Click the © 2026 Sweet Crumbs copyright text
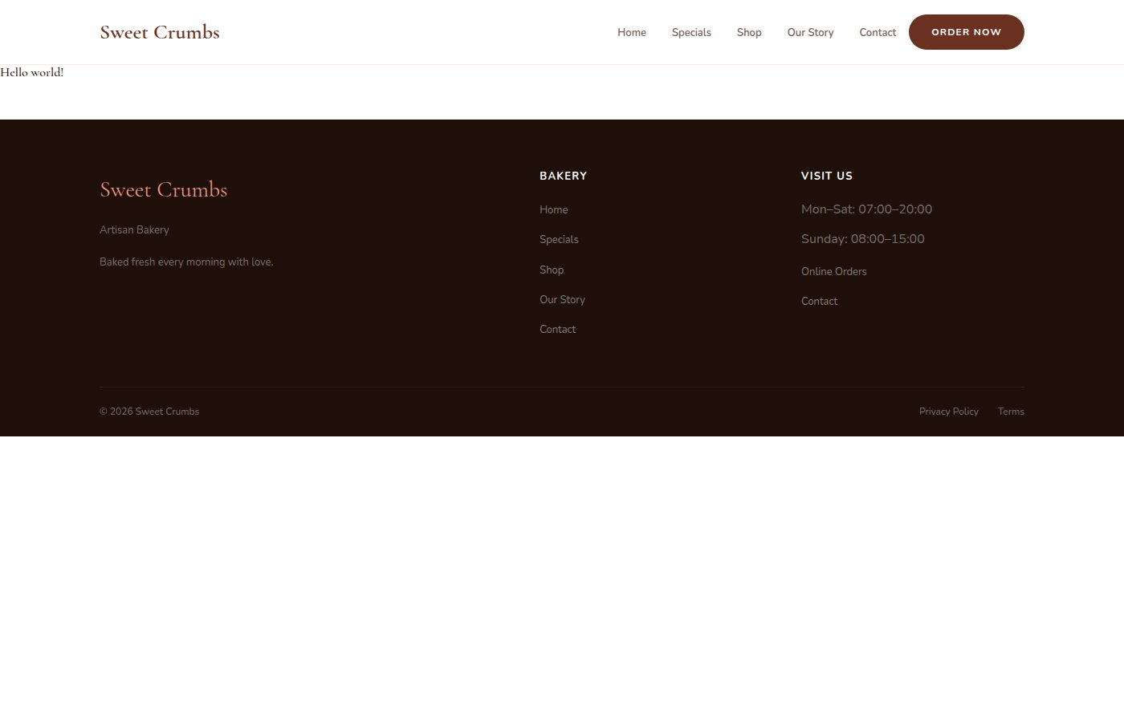Image resolution: width=1124 pixels, height=722 pixels. [149, 412]
